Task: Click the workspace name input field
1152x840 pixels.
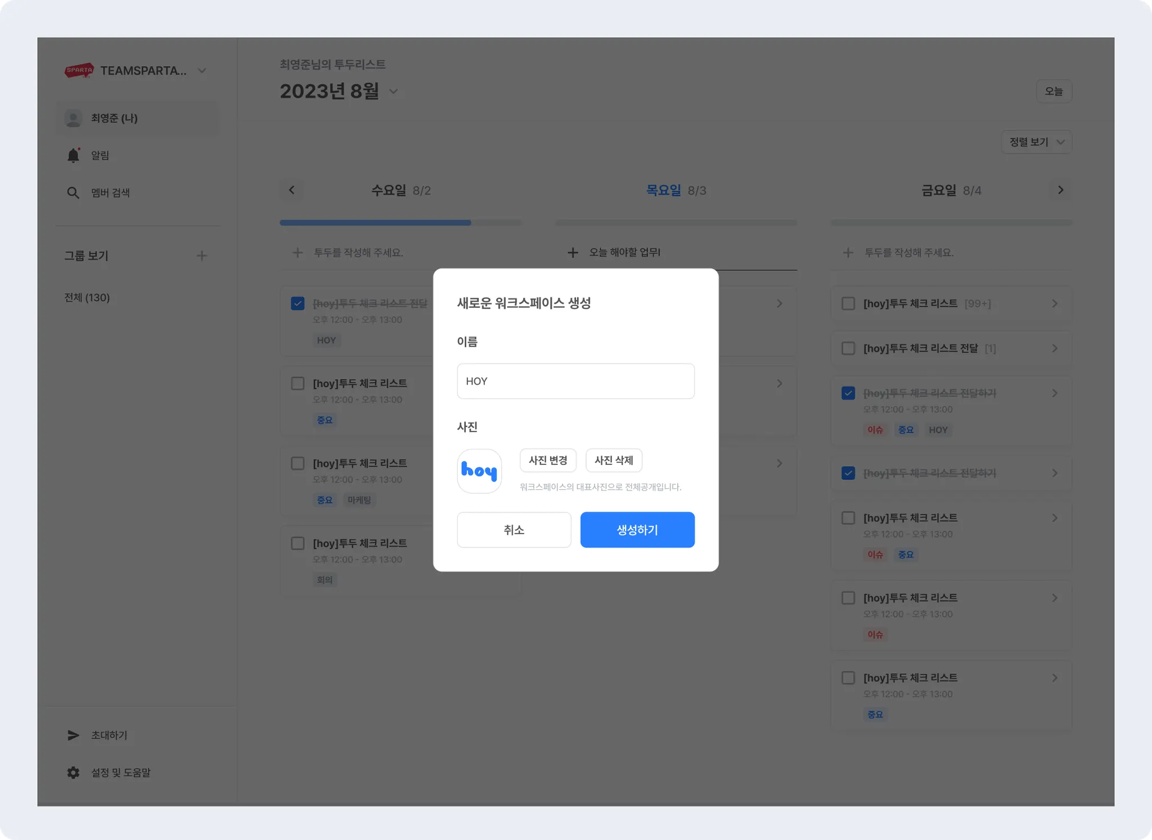Action: pyautogui.click(x=575, y=381)
